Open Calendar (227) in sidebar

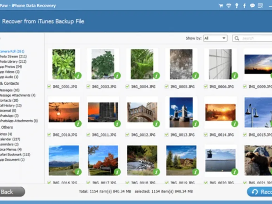click(10, 139)
